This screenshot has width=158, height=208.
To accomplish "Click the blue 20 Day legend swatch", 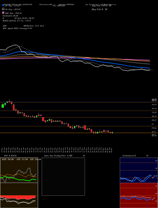I will click(x=3, y=5).
